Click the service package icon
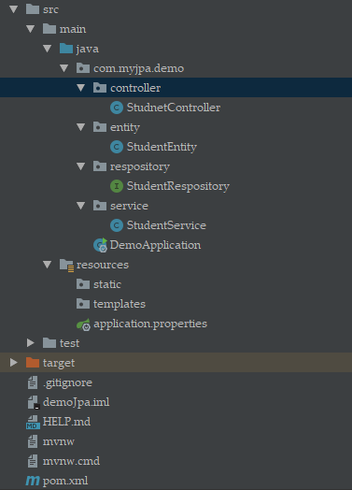Viewport: 352px width, 490px height. pyautogui.click(x=100, y=206)
